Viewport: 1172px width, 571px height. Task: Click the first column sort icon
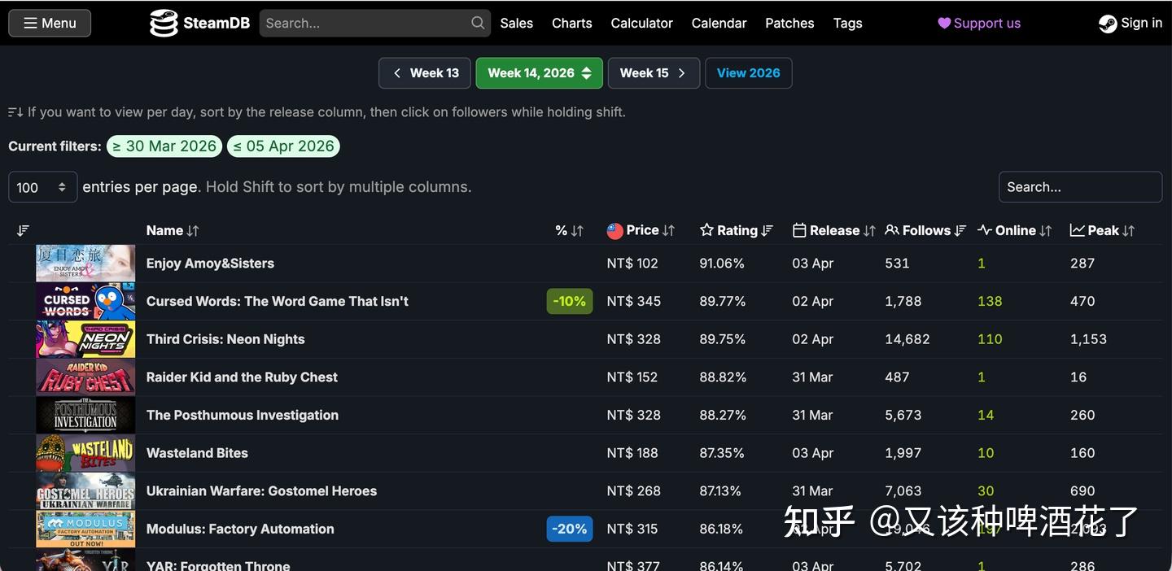pyautogui.click(x=23, y=231)
